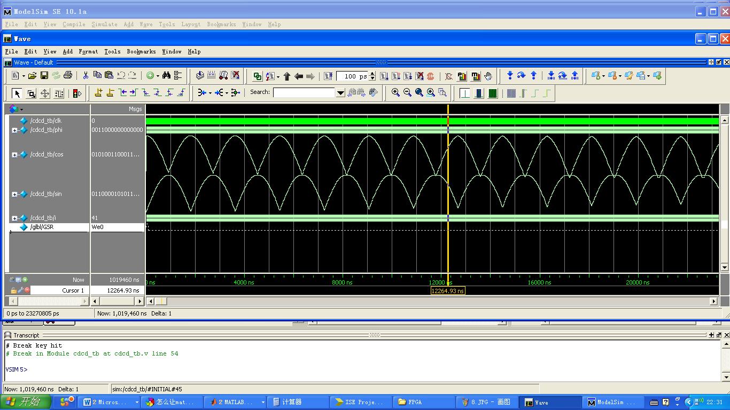730x410 pixels.
Task: Expand the /cdcd_tb/phi bus signal
Action: 14,130
